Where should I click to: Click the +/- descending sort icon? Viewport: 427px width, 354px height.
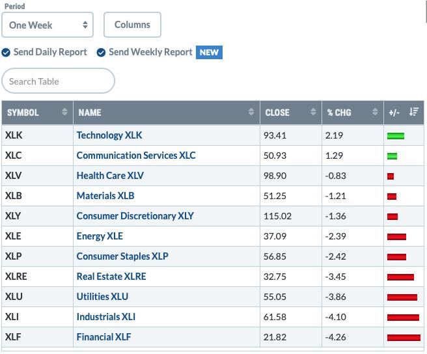coord(414,112)
